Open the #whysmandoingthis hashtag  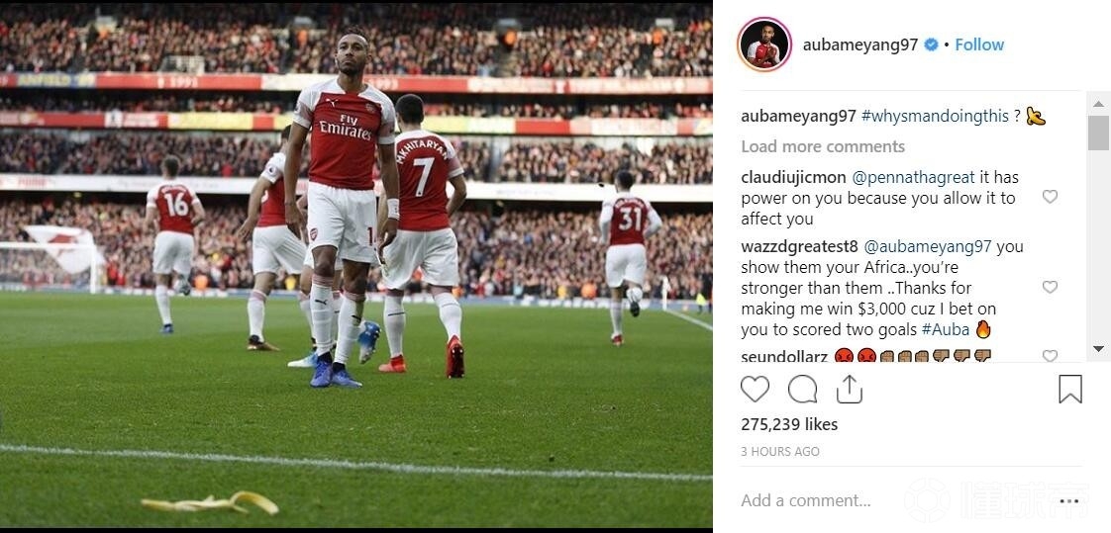pos(935,116)
